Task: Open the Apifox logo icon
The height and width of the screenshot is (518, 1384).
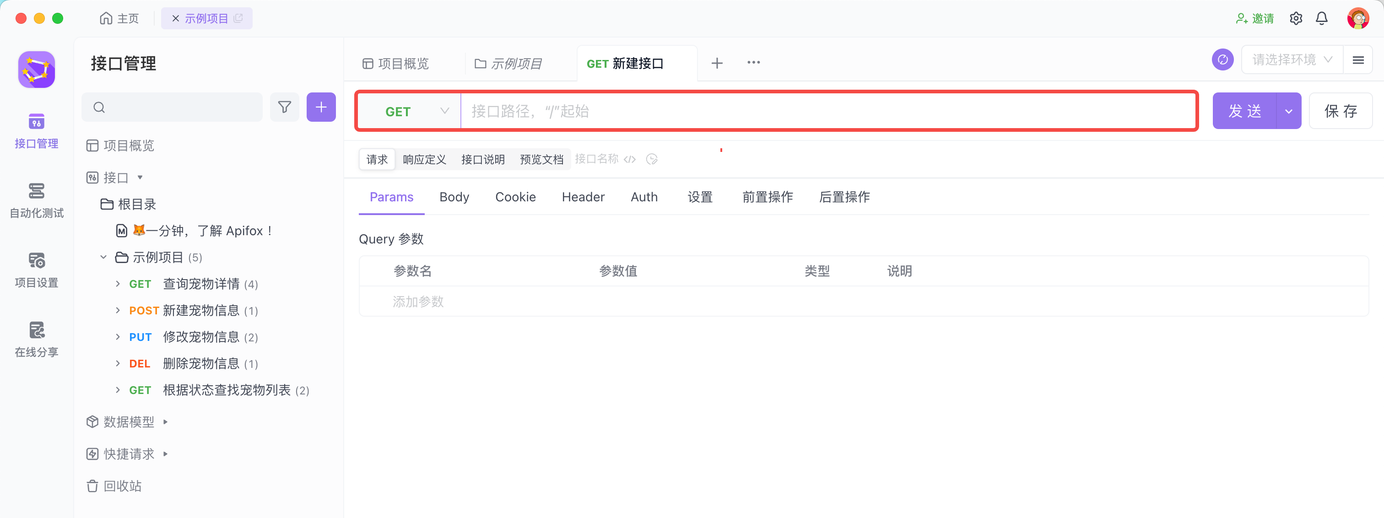Action: pos(37,69)
